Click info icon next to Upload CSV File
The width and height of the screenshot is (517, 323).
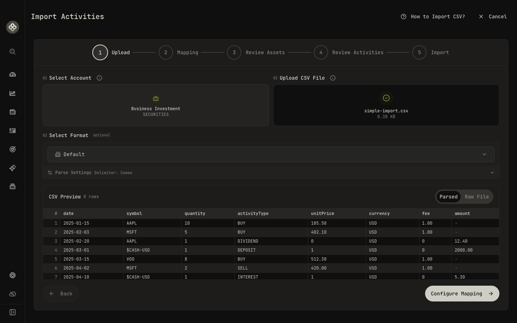click(x=333, y=78)
